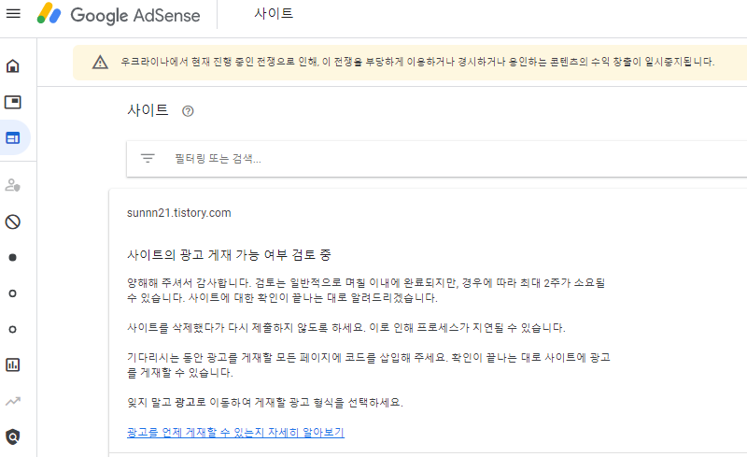The height and width of the screenshot is (457, 747).
Task: Select the Sites sidebar icon
Action: pos(13,138)
